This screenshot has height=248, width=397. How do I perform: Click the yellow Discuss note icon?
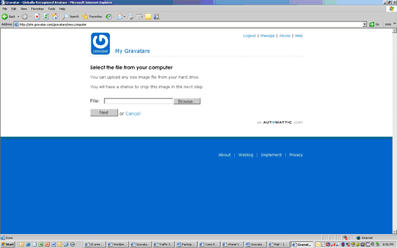(148, 17)
